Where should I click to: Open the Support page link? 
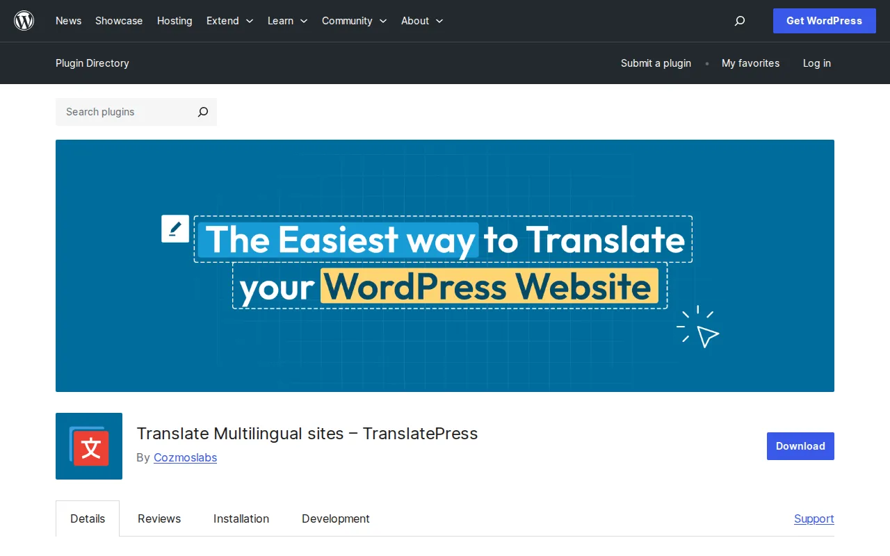pos(814,518)
